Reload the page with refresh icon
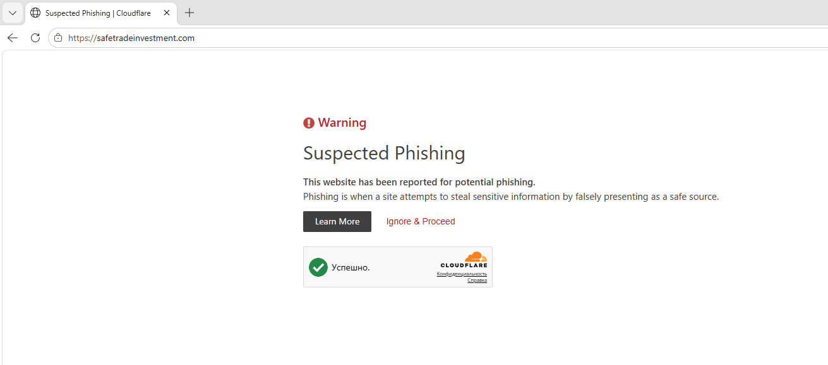828x365 pixels. [x=35, y=38]
